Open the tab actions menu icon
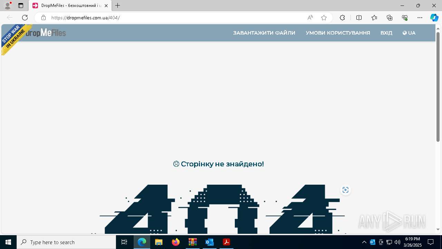The image size is (442, 249). point(21,6)
